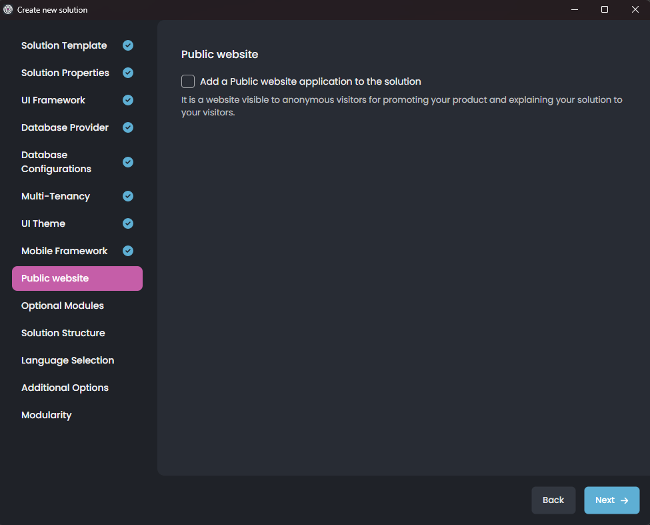Enable the Add a Public website checkbox
Image resolution: width=650 pixels, height=525 pixels.
tap(187, 81)
